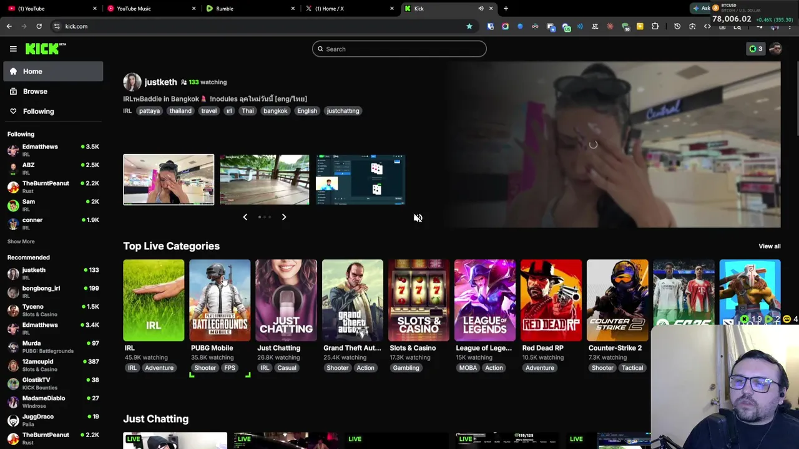The width and height of the screenshot is (799, 449).
Task: Open MadameDiablo in Recommended list
Action: [53, 401]
